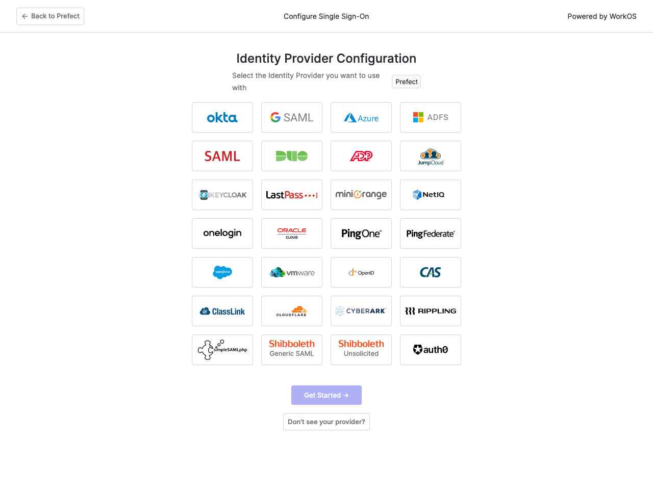The width and height of the screenshot is (653, 492).
Task: Choose PingOne from the grid
Action: (361, 234)
